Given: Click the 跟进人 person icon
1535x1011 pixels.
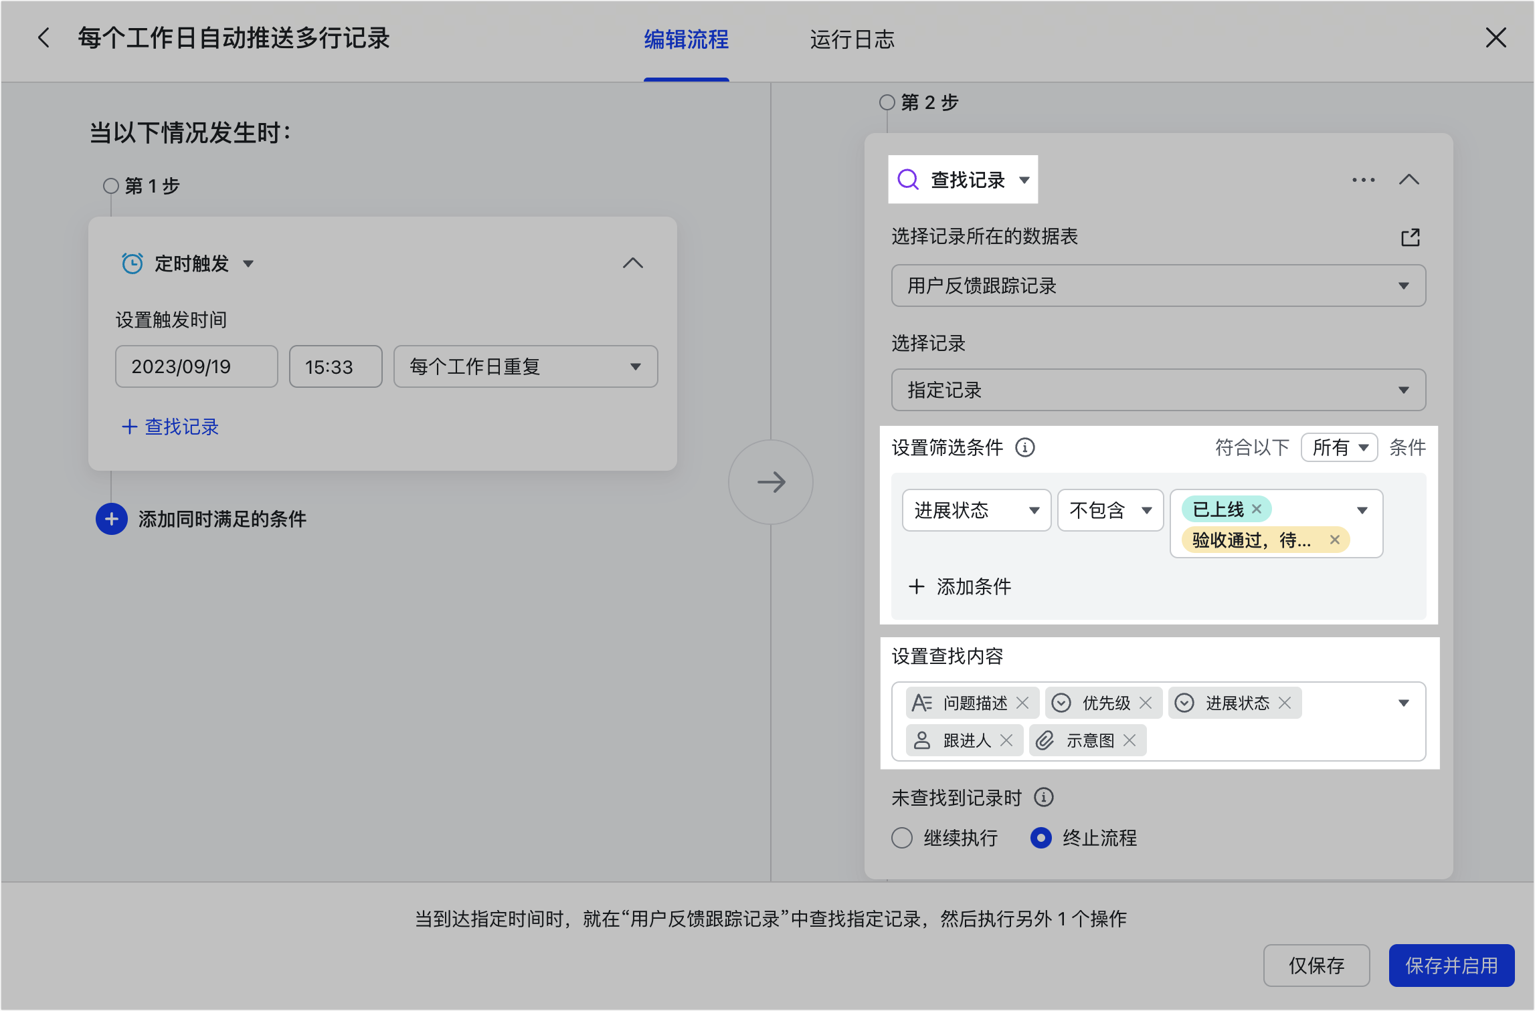Looking at the screenshot, I should tap(922, 740).
